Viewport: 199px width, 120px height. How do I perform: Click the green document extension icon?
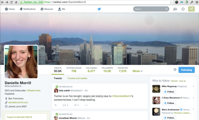point(187,2)
